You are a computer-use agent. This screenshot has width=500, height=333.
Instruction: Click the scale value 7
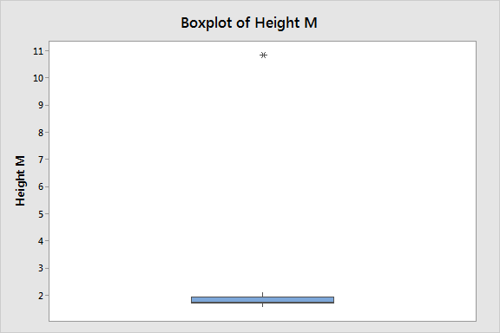[x=41, y=160]
